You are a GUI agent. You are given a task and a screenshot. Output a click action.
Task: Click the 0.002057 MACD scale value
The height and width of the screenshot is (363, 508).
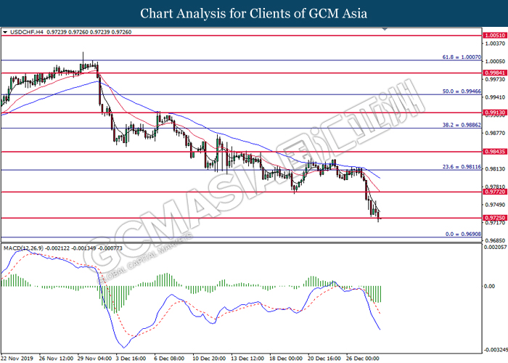(495, 248)
